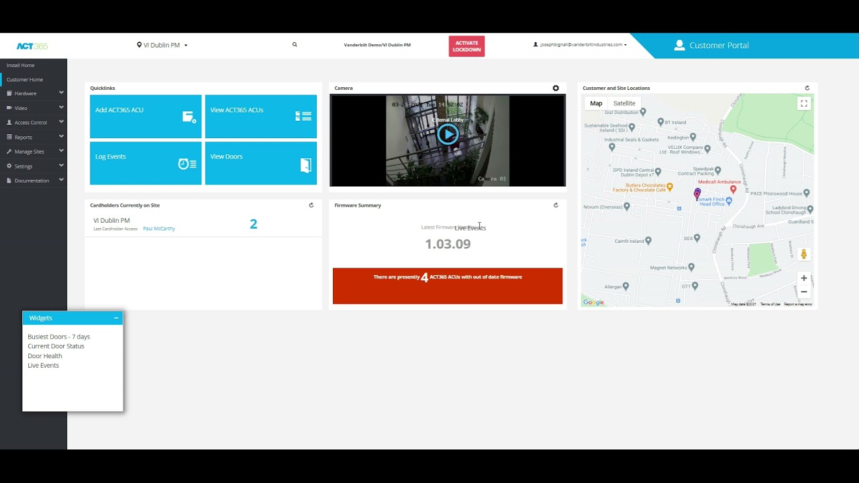The width and height of the screenshot is (859, 483).
Task: Open Log Events quicklink
Action: point(146,163)
